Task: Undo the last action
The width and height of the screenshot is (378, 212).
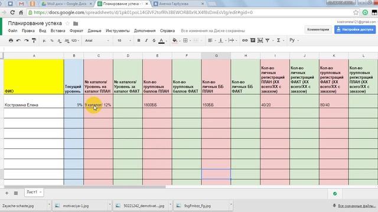Action: (18, 41)
